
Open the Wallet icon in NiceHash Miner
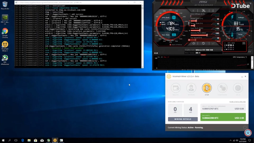[x=176, y=88]
